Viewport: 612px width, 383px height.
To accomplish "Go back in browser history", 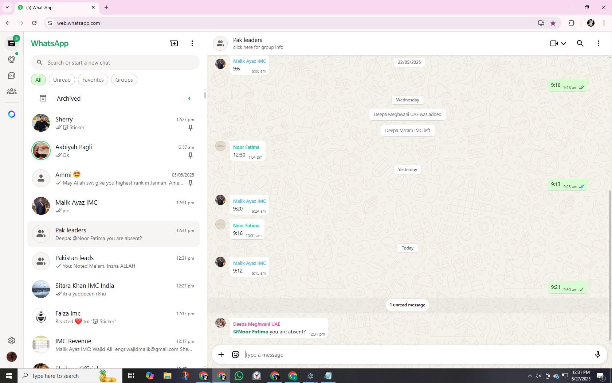I will point(8,23).
